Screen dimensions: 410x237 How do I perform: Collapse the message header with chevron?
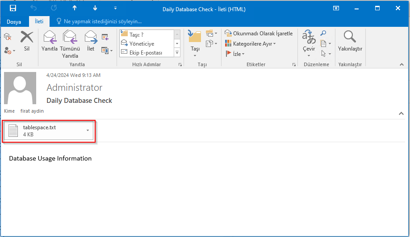(401, 114)
